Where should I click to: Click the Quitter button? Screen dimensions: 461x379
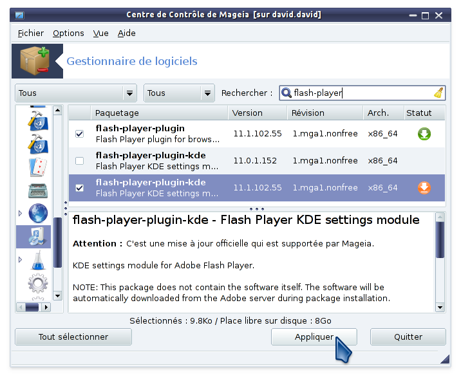click(408, 337)
